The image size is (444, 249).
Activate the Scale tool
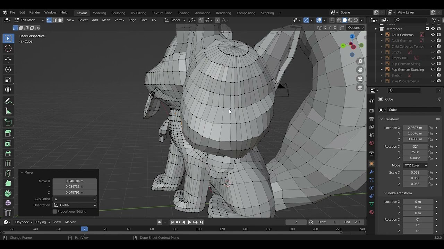8,80
